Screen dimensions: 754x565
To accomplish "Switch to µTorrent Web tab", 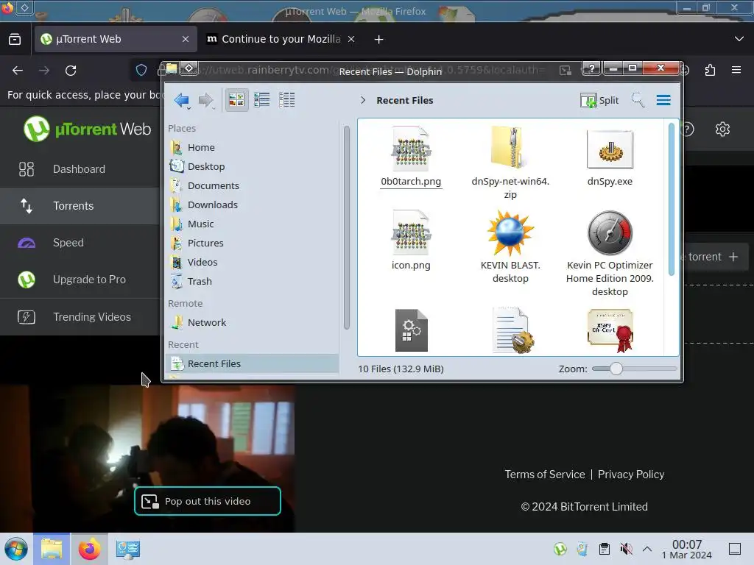I will 116,39.
